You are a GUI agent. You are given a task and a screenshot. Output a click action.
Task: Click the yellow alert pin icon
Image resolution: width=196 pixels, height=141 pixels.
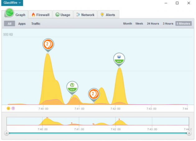point(102,15)
